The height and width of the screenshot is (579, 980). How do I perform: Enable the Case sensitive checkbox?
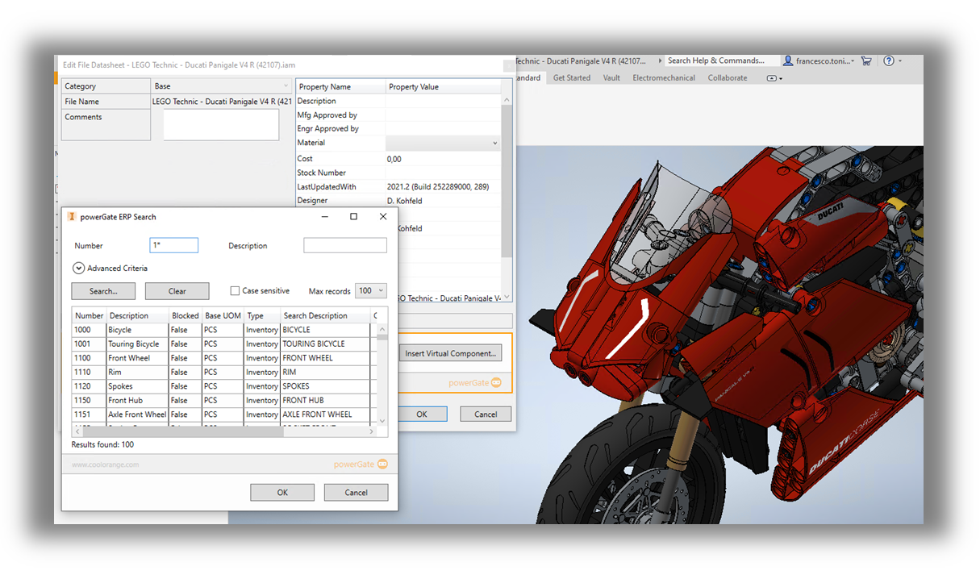235,291
